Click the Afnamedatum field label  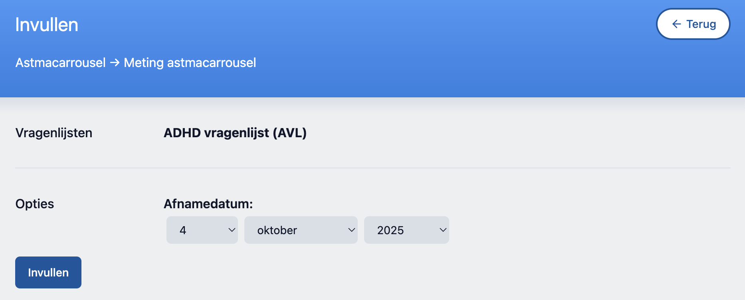(x=208, y=204)
